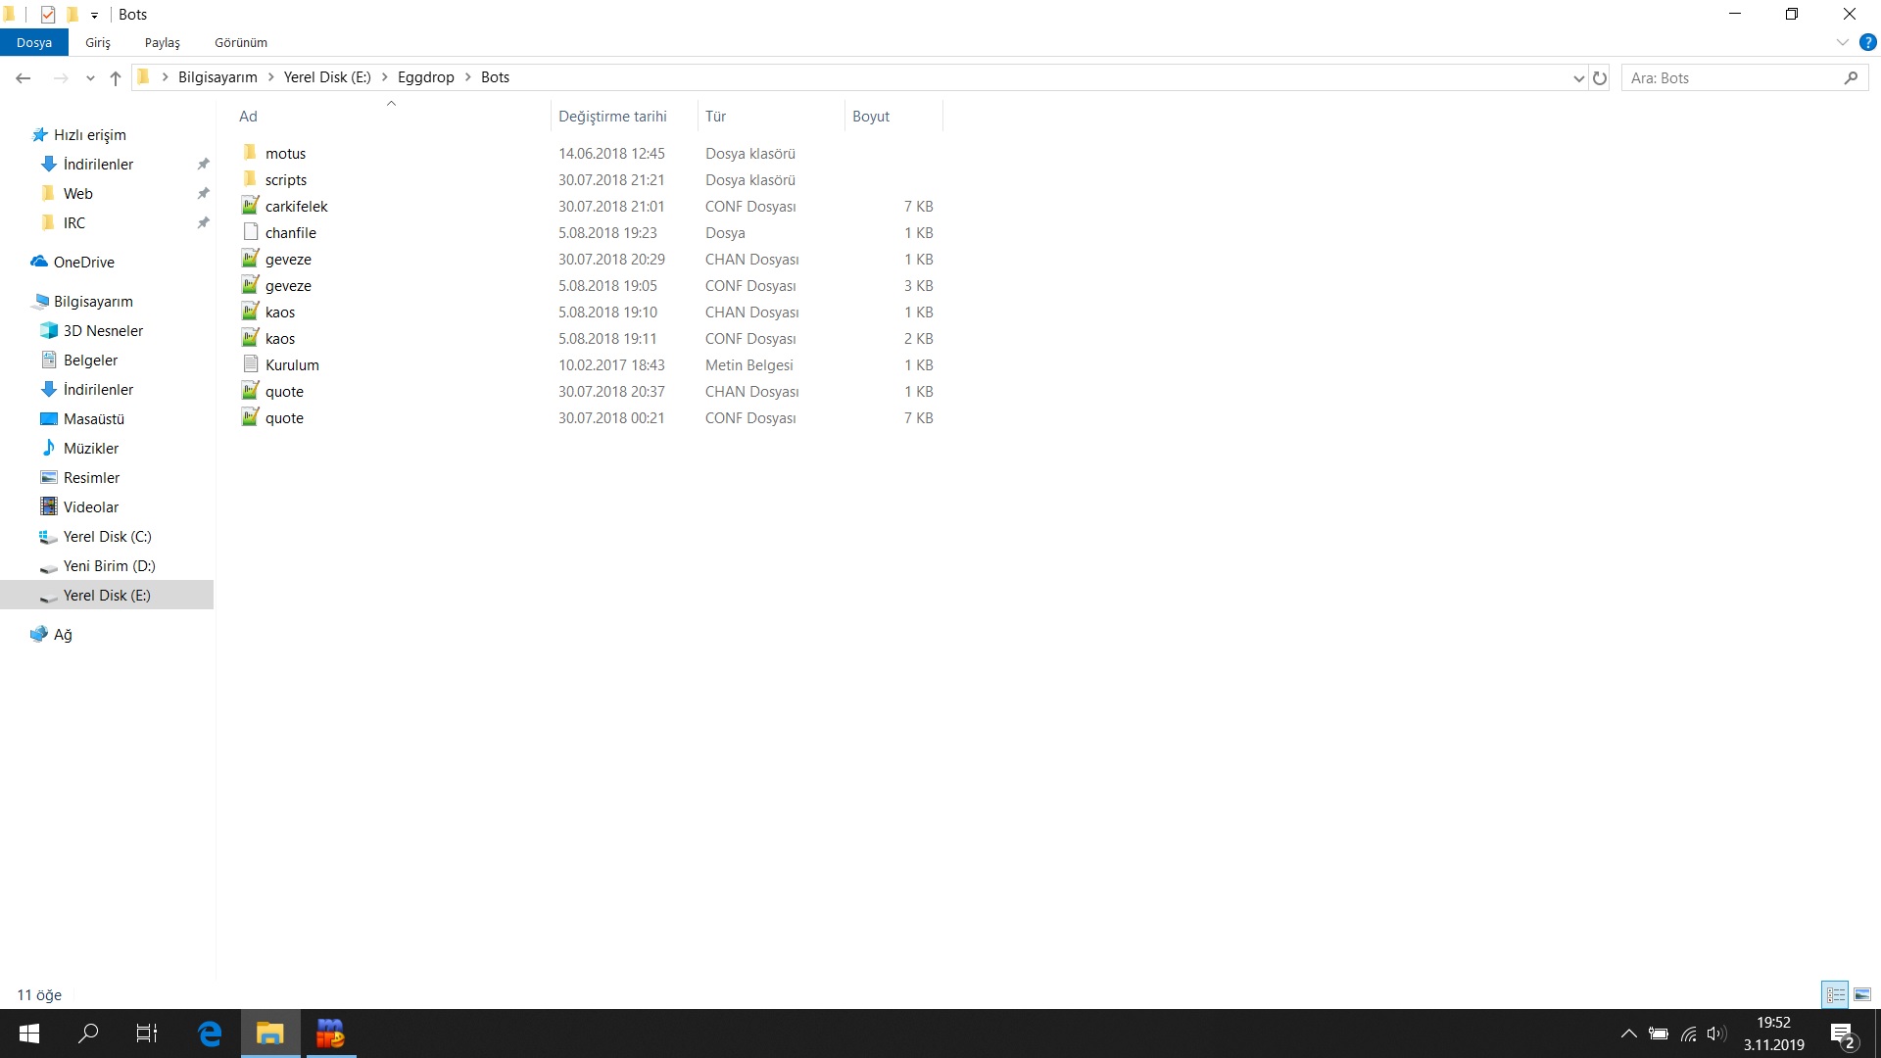Screen dimensions: 1881x1058
Task: Click New Folder icon in title bar
Action: 72,14
